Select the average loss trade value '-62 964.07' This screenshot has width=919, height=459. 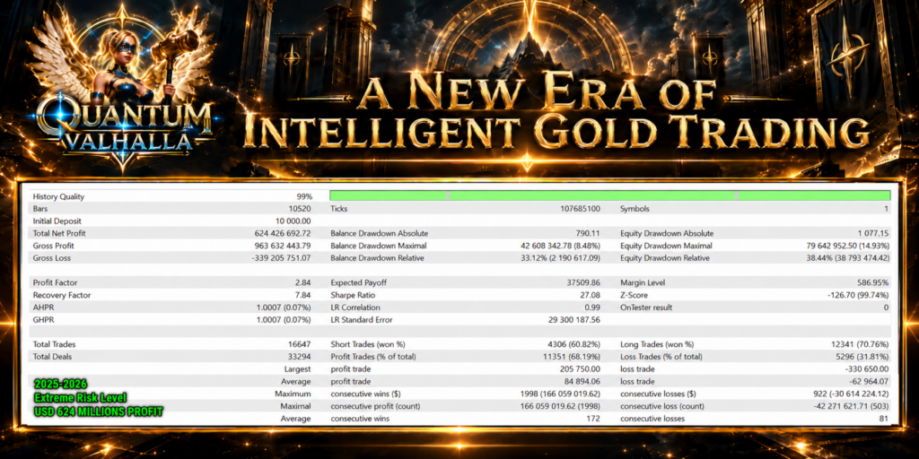869,381
